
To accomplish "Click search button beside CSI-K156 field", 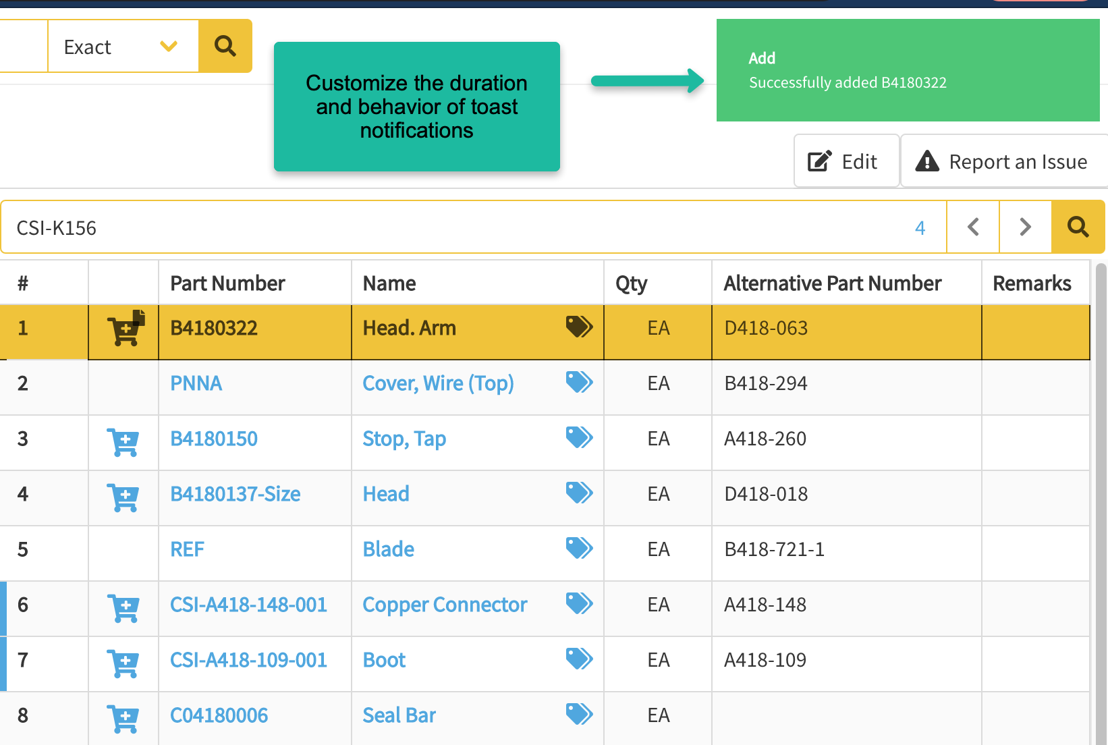I will pyautogui.click(x=1078, y=227).
